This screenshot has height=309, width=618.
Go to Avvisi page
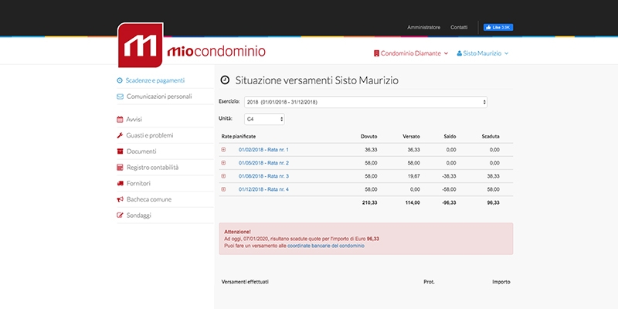[x=134, y=120]
